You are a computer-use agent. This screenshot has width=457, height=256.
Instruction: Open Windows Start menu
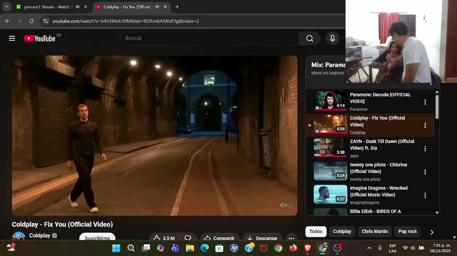[x=116, y=248]
